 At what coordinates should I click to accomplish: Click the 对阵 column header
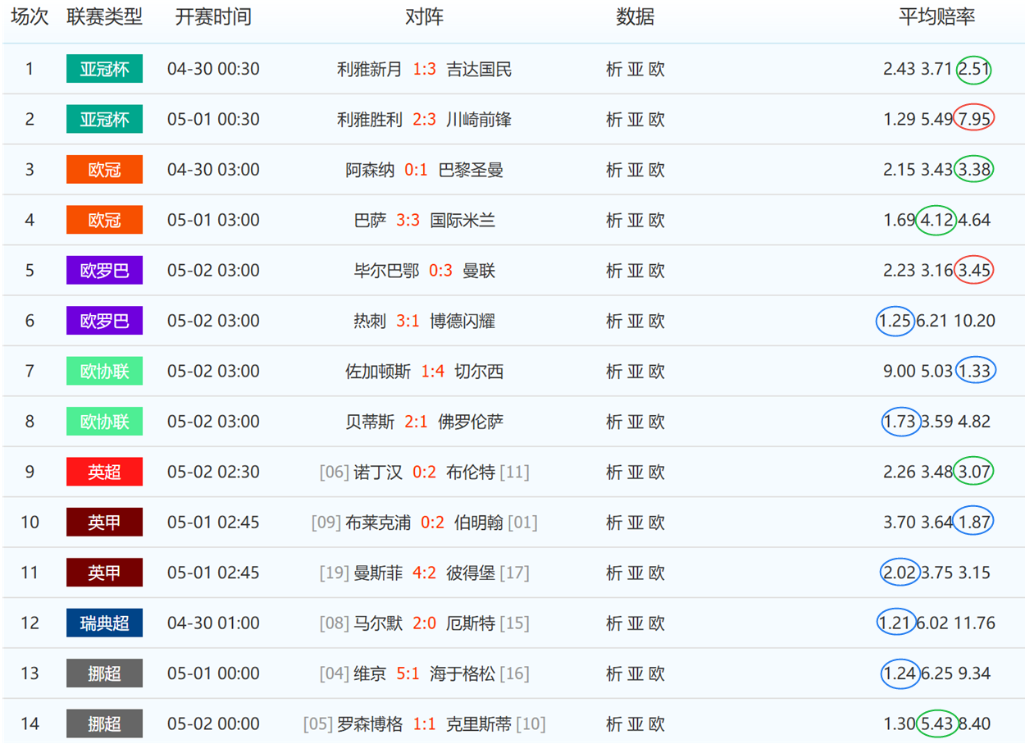click(424, 17)
